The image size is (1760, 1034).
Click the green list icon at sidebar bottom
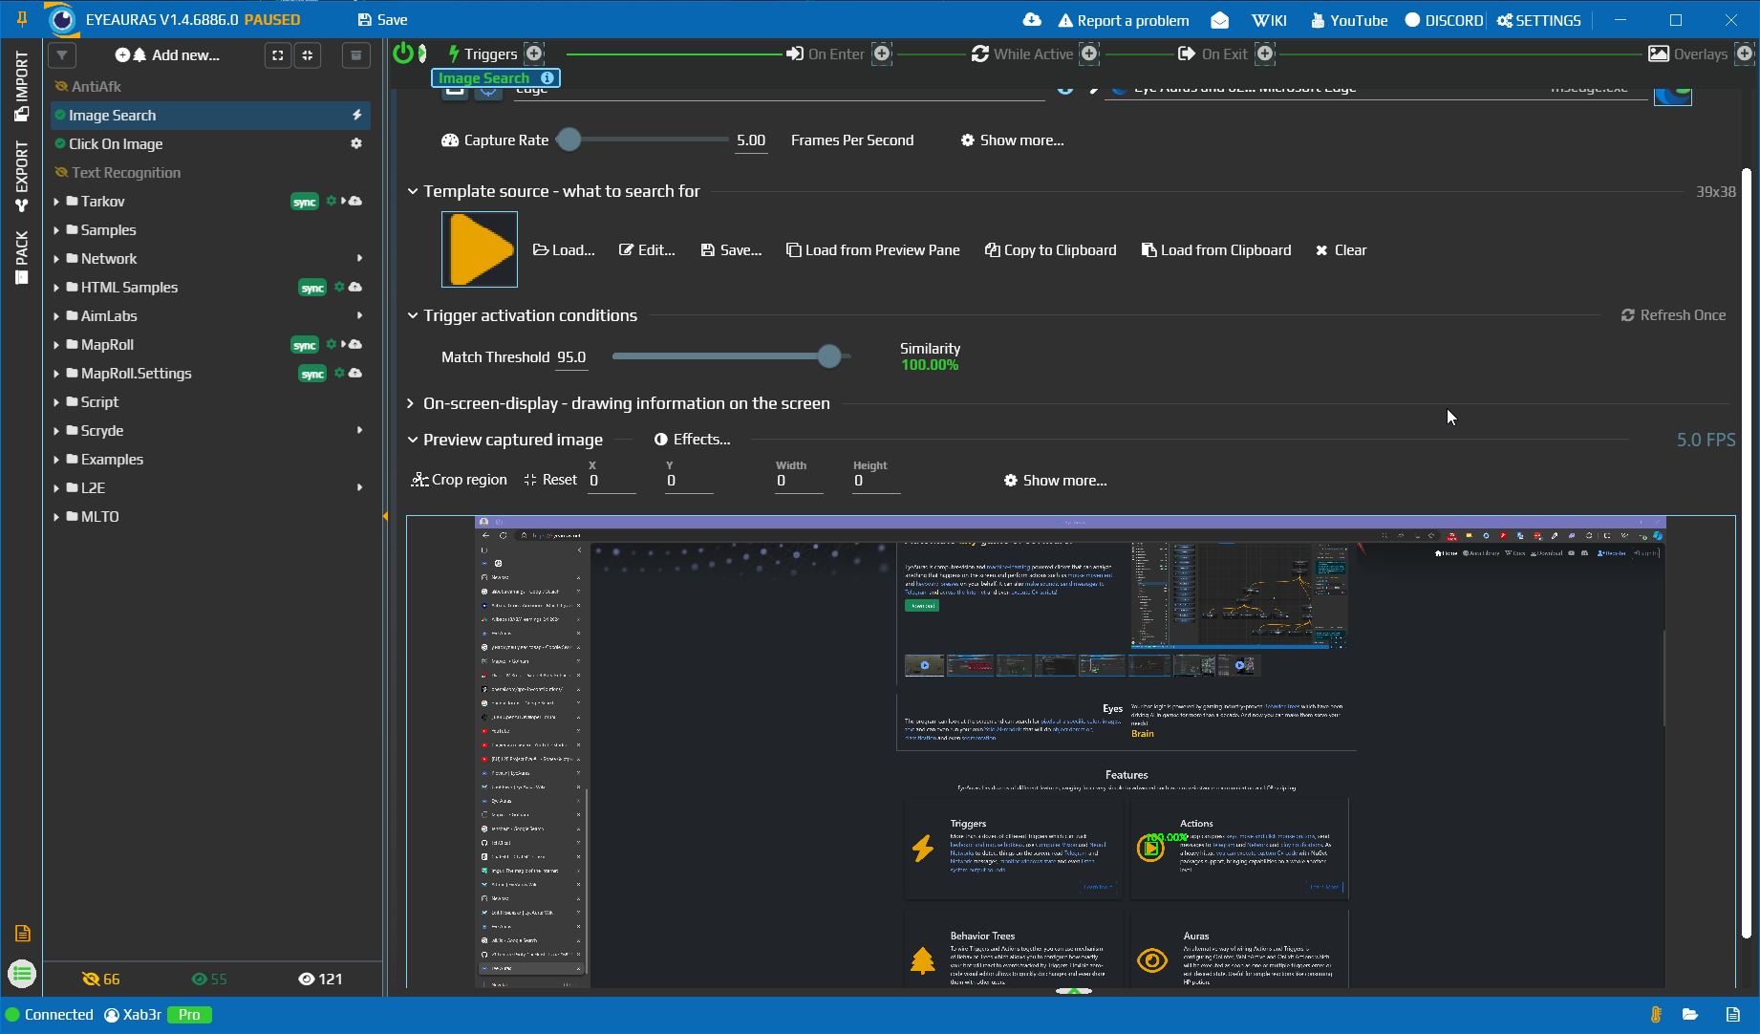click(x=21, y=974)
